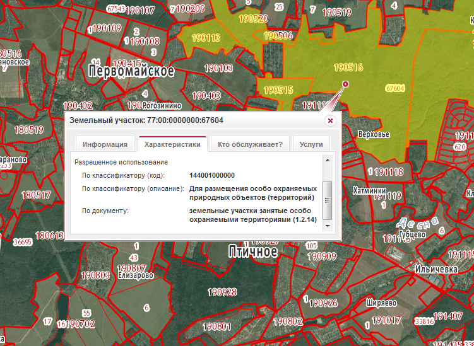Select cadastral block 190109
This screenshot has height=346, width=474.
[107, 29]
